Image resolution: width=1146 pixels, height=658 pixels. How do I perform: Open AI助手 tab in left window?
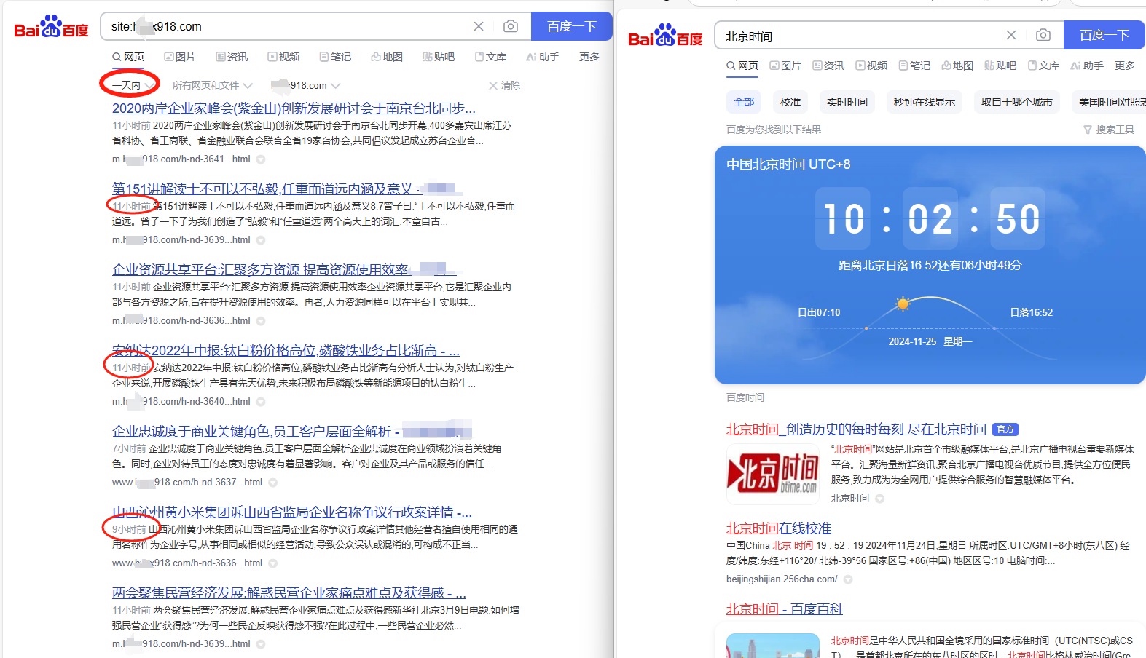543,57
